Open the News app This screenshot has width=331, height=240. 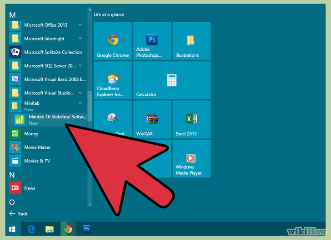tap(48, 188)
